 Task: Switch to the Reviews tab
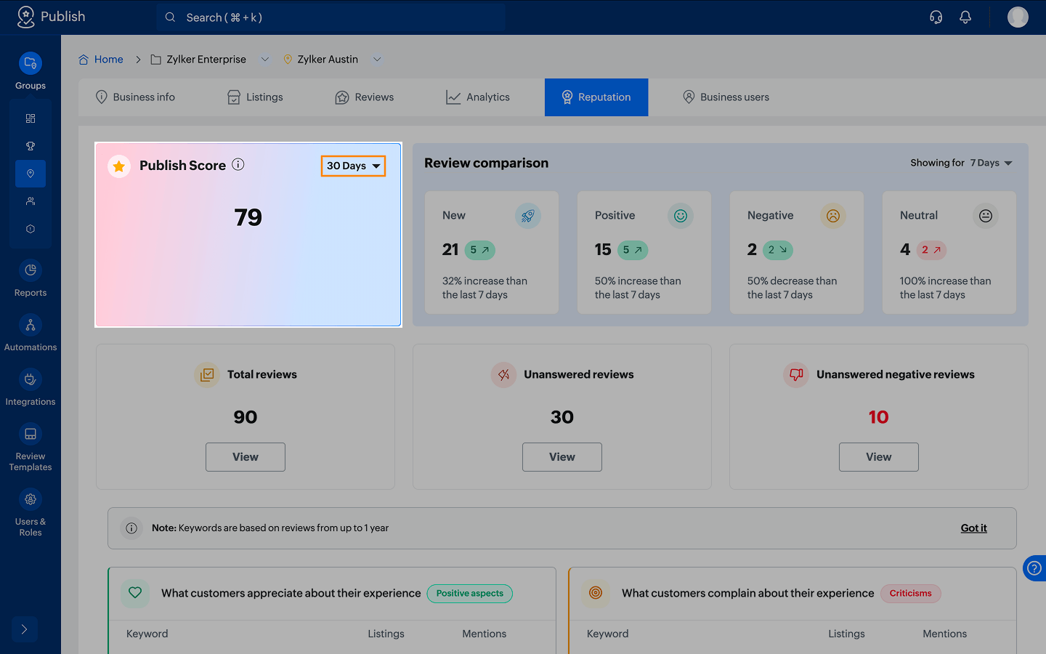coord(365,97)
